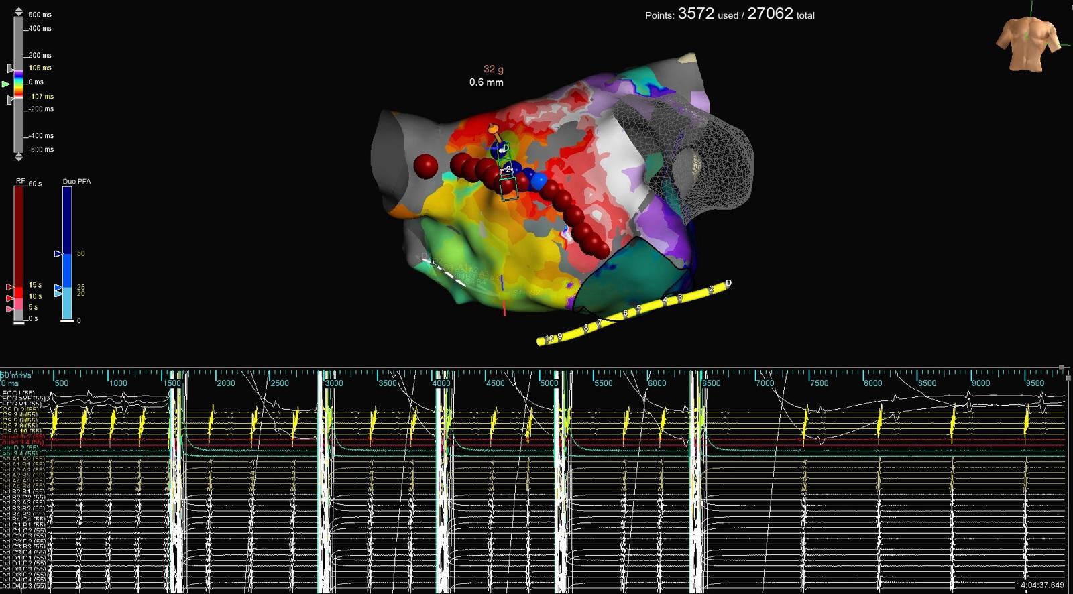Viewport: 1073px width, 594px height.
Task: Select the 'hd A1 A2 (55)' channel label
Action: pyautogui.click(x=23, y=459)
